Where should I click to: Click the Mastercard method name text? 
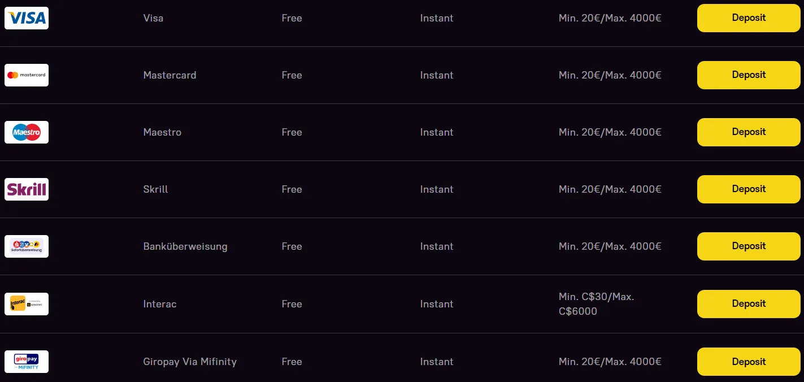[x=170, y=75]
